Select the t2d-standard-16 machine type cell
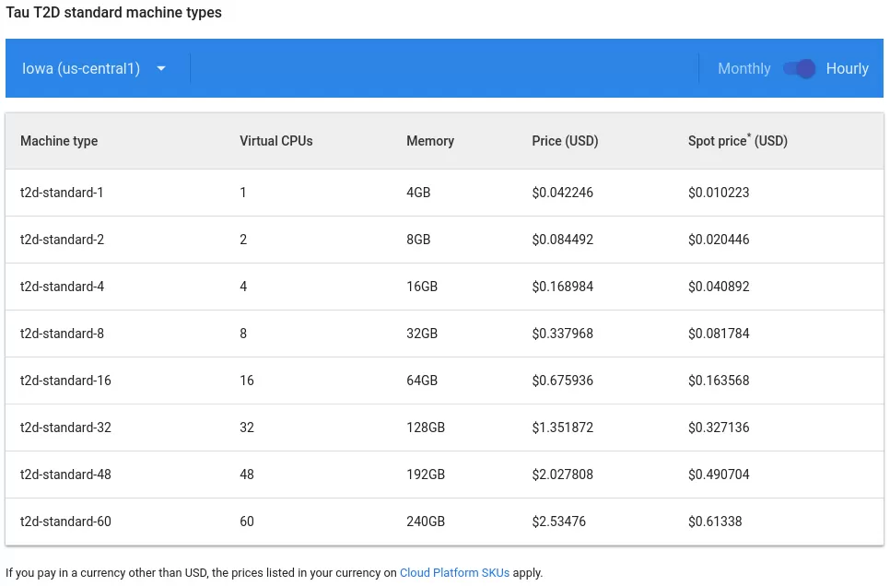Image resolution: width=890 pixels, height=586 pixels. click(x=65, y=381)
